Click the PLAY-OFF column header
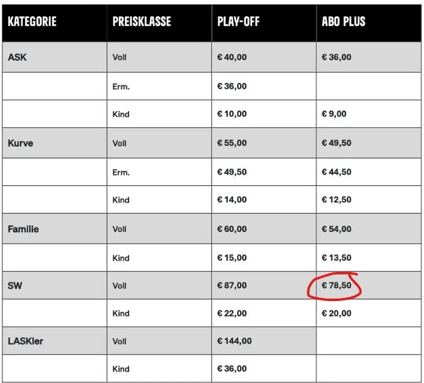424x383 pixels. 238,21
